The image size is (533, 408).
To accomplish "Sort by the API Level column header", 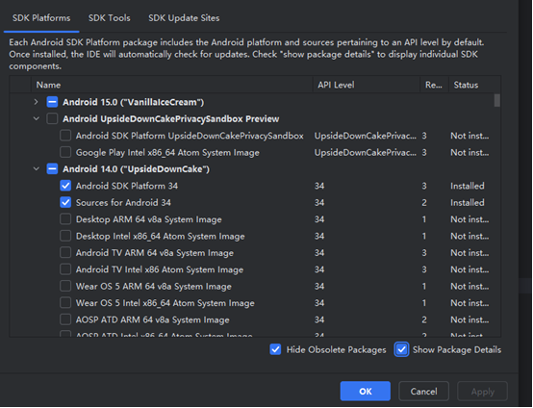I will pyautogui.click(x=367, y=85).
